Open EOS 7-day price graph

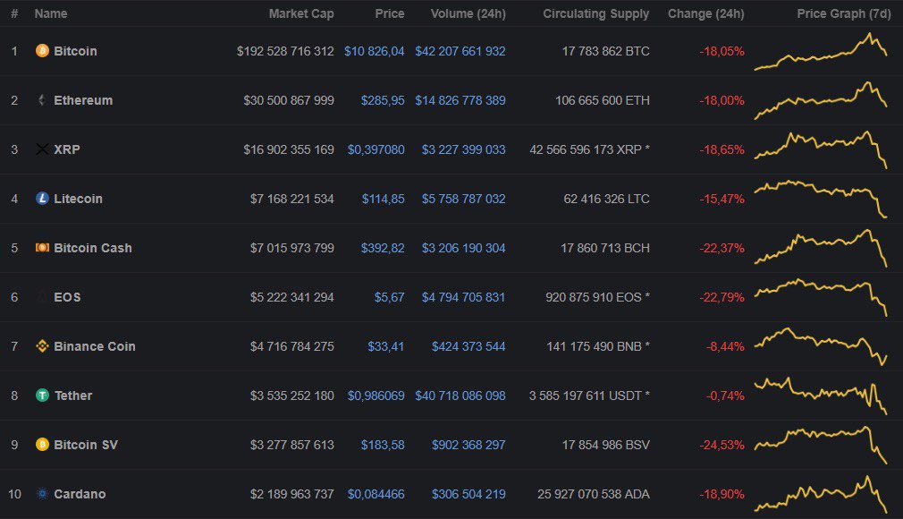821,298
